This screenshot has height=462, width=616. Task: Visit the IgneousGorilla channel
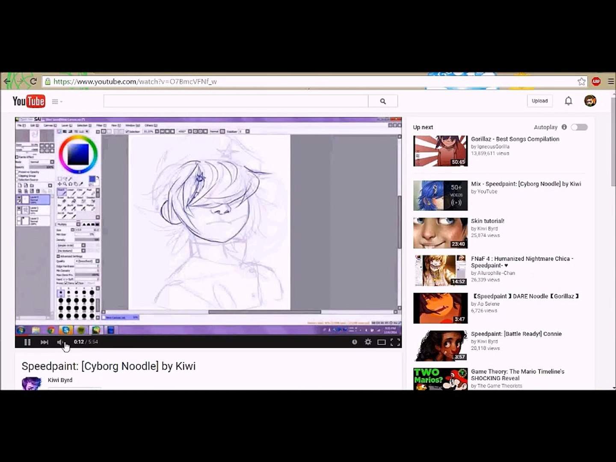click(490, 146)
